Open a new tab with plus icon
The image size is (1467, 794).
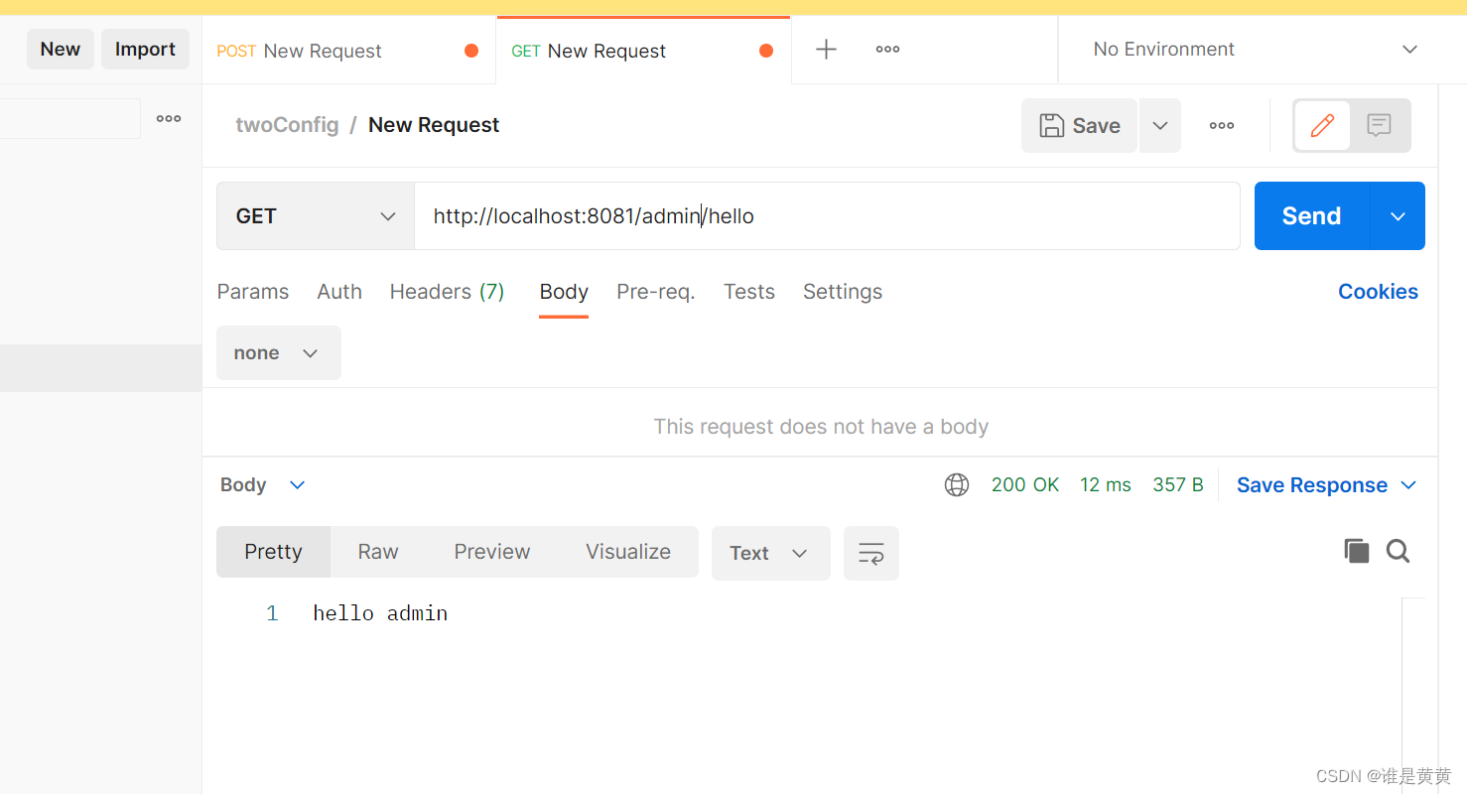point(826,50)
